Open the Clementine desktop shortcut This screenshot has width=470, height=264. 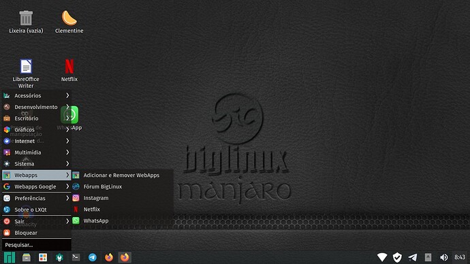69,22
